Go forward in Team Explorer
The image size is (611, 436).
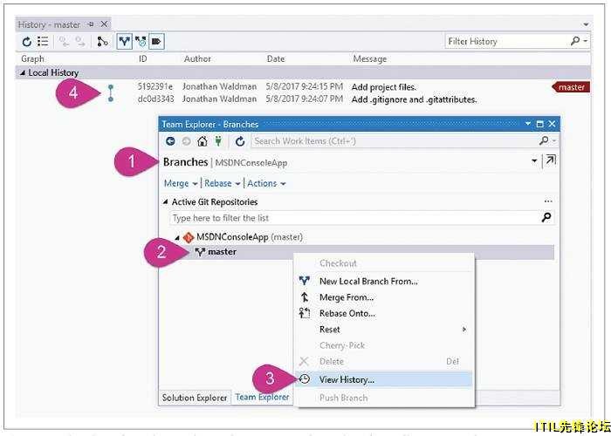(x=186, y=141)
